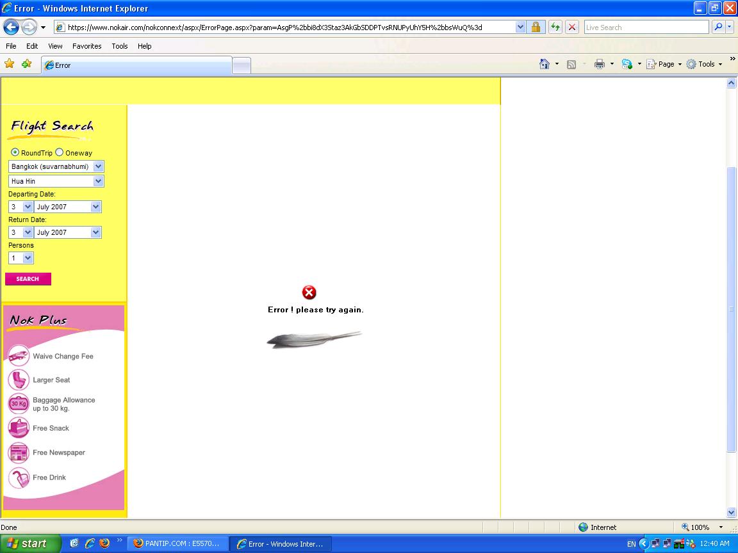Click the RSS Feeds icon in command bar
Viewport: 738px width, 553px height.
coord(571,65)
